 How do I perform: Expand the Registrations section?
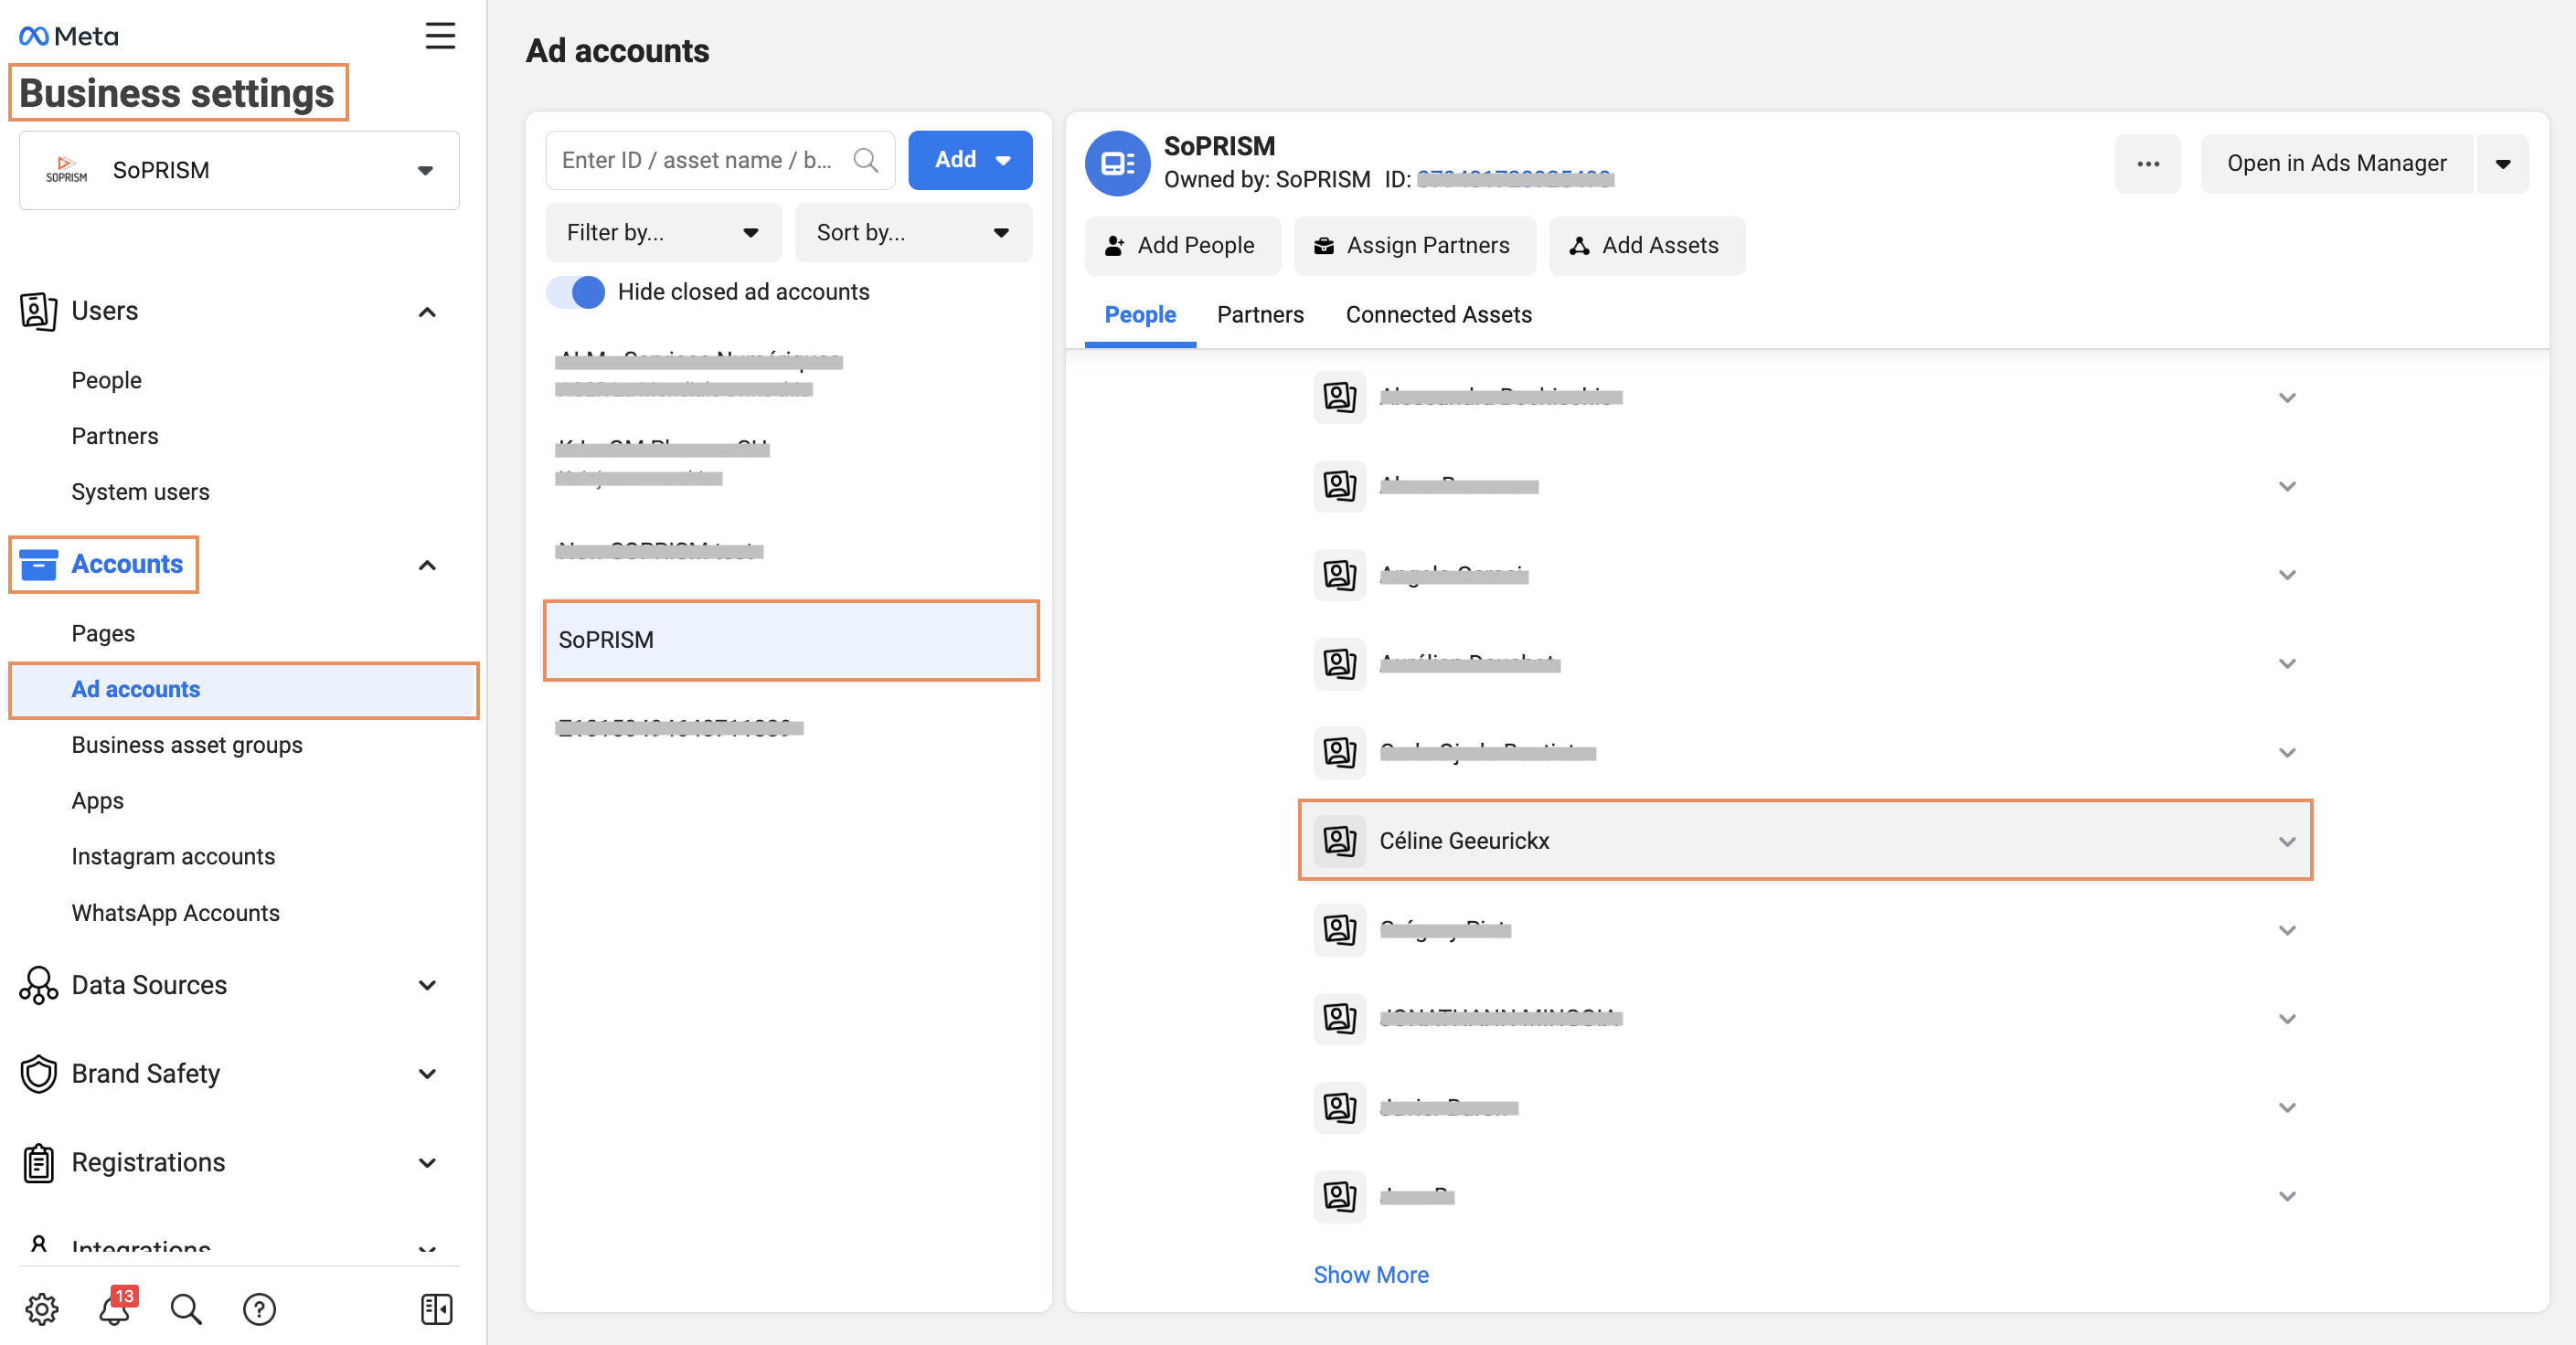tap(427, 1162)
